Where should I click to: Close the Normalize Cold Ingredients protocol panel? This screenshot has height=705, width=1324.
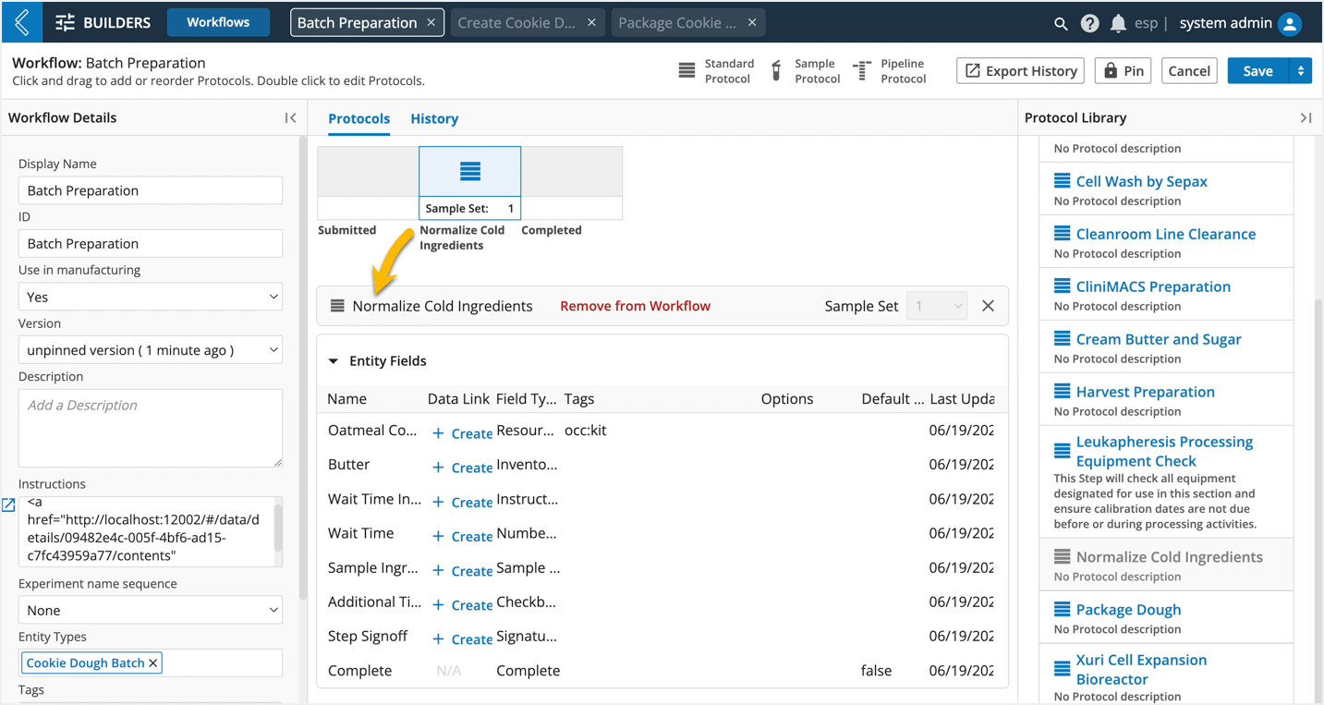[988, 306]
